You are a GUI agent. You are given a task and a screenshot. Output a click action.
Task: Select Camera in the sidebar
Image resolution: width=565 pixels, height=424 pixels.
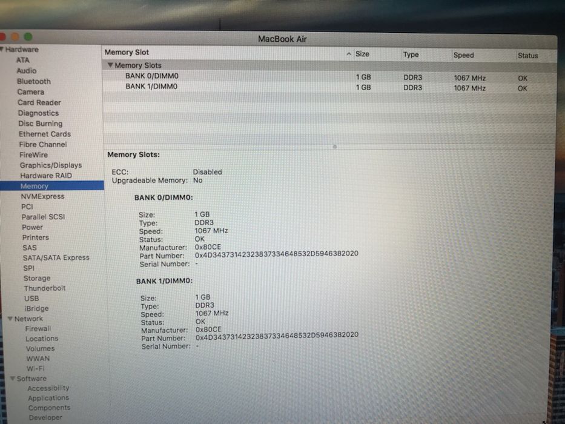(x=31, y=92)
